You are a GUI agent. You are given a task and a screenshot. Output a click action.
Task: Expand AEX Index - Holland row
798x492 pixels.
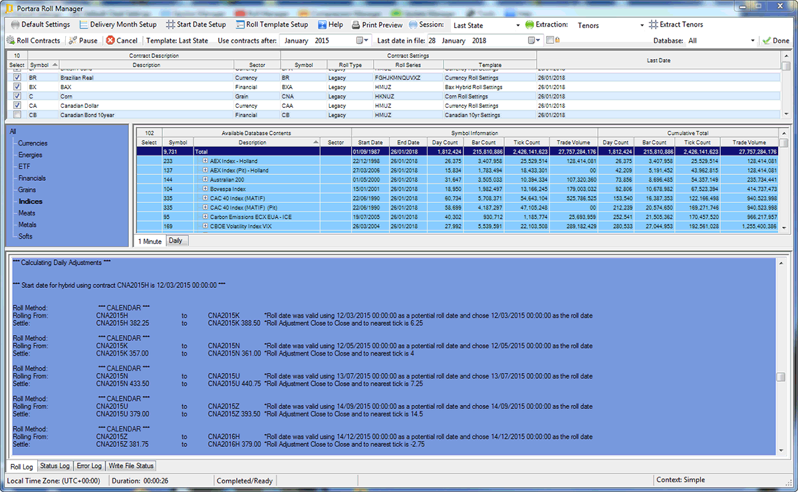tap(205, 161)
